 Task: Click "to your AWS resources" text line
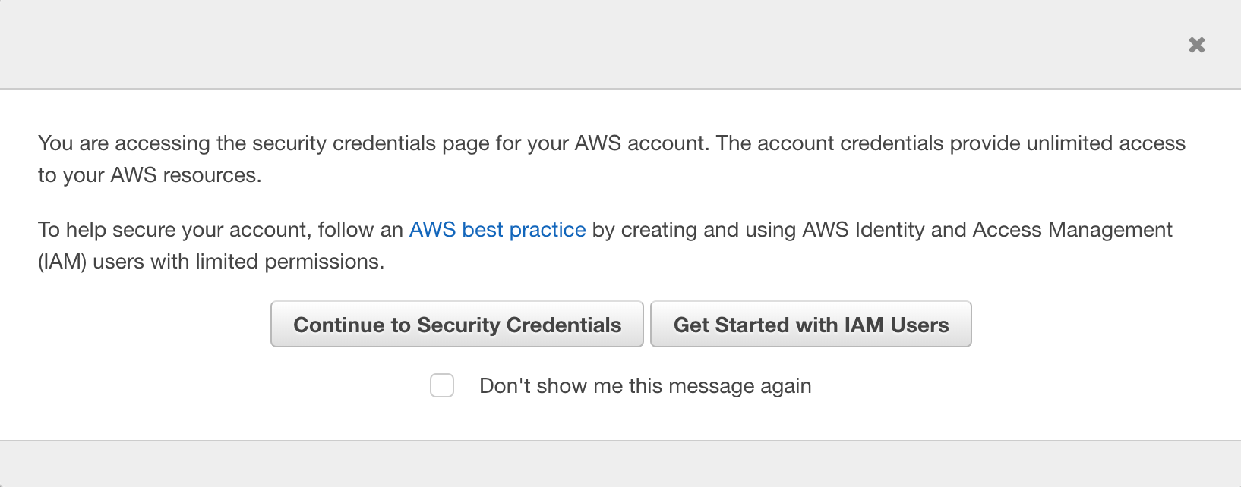150,175
